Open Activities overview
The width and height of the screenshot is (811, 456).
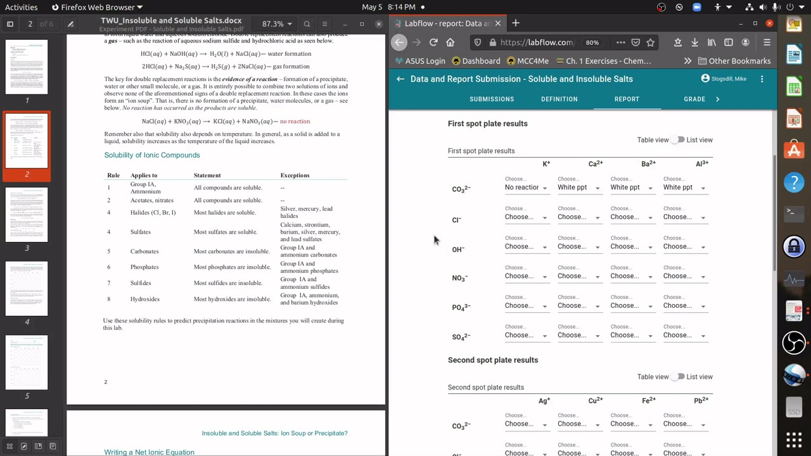tap(21, 7)
